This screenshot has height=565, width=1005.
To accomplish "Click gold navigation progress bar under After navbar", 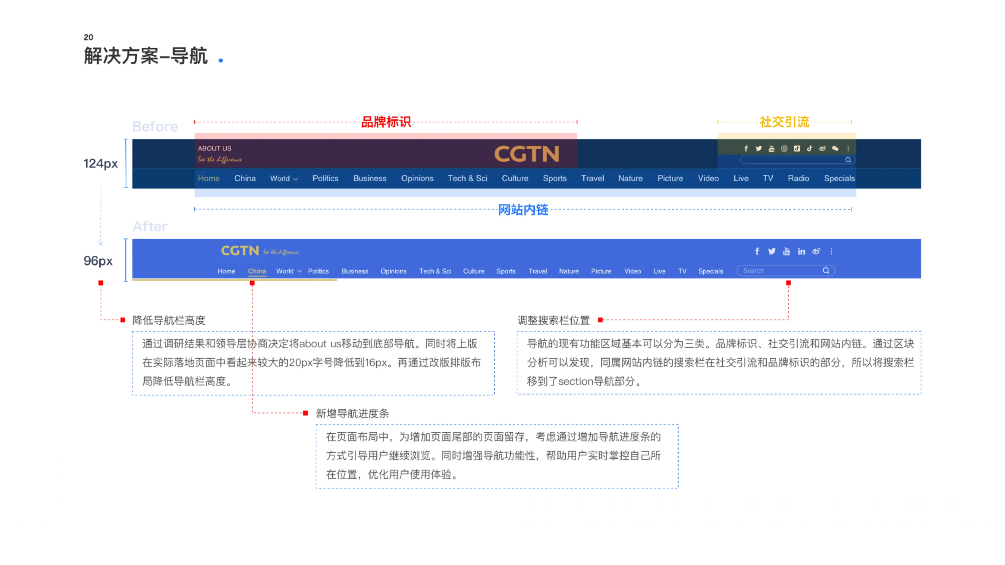I will 234,280.
